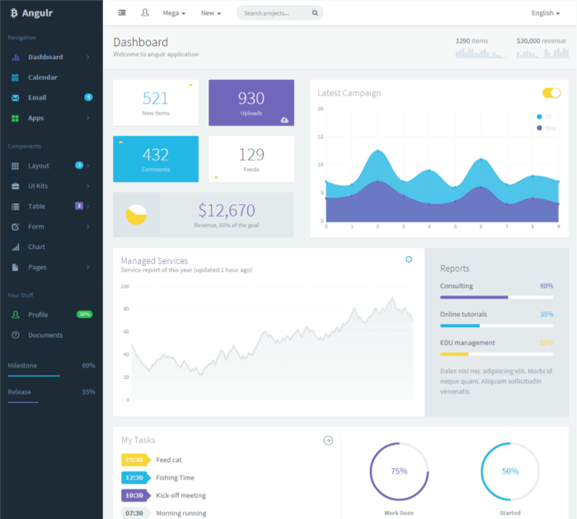Toggle the Latest Campaign yellow switch
Viewport: 577px width, 519px height.
pos(551,93)
